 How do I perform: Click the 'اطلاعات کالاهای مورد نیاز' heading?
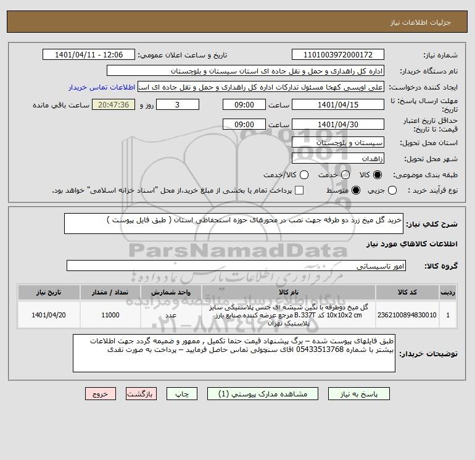tap(412, 244)
